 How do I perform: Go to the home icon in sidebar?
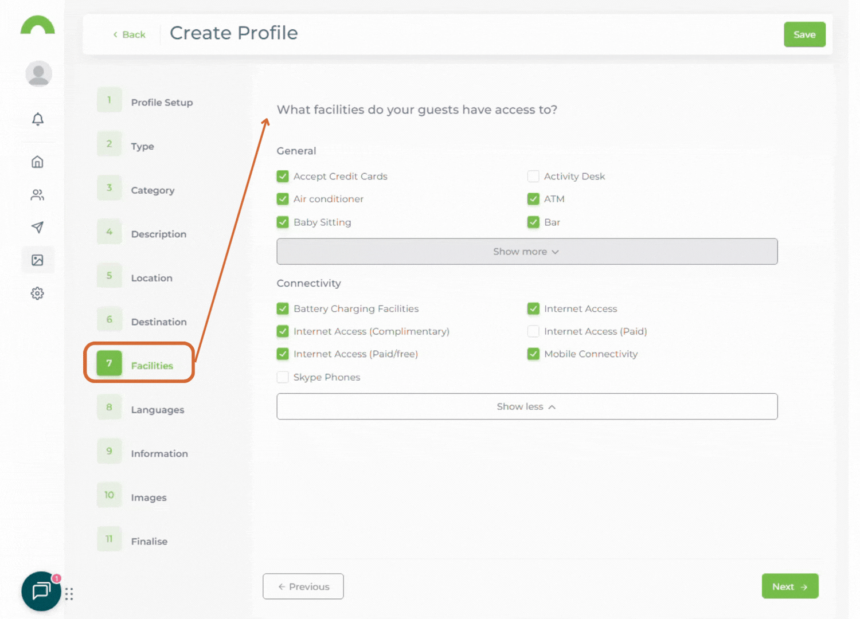click(38, 162)
